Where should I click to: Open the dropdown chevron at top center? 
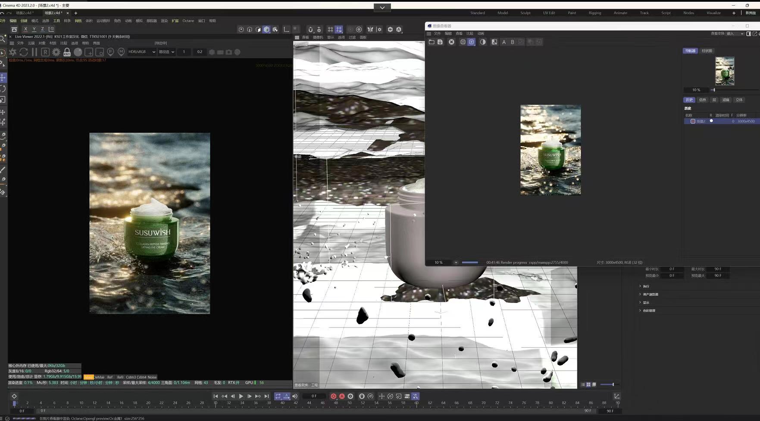(382, 7)
